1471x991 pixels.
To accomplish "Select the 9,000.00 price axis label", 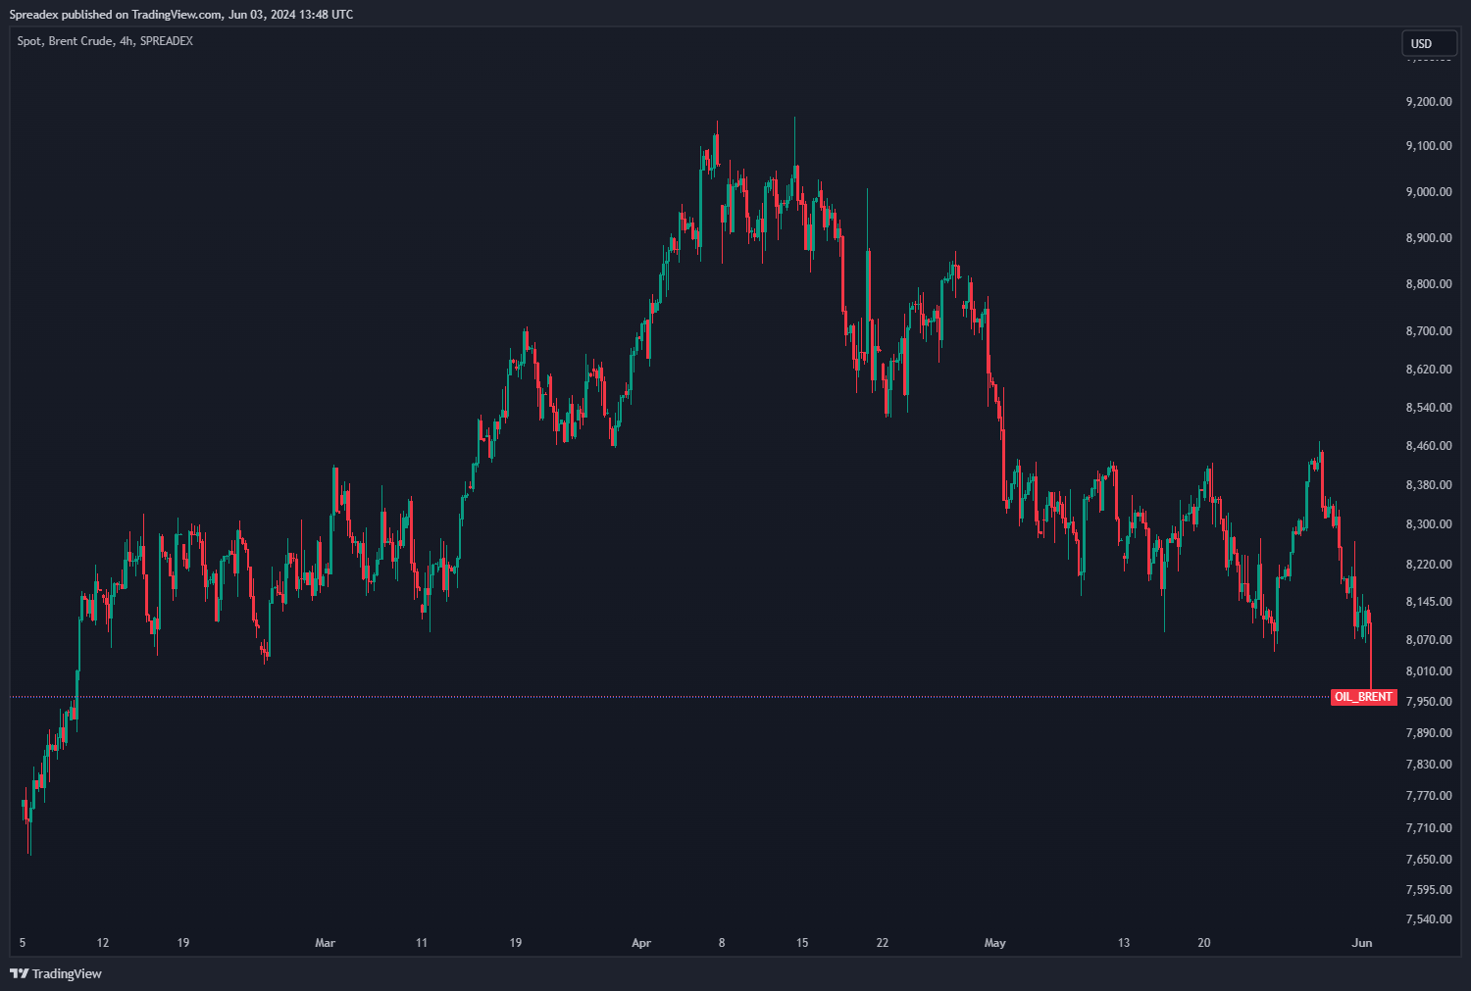I will coord(1429,192).
